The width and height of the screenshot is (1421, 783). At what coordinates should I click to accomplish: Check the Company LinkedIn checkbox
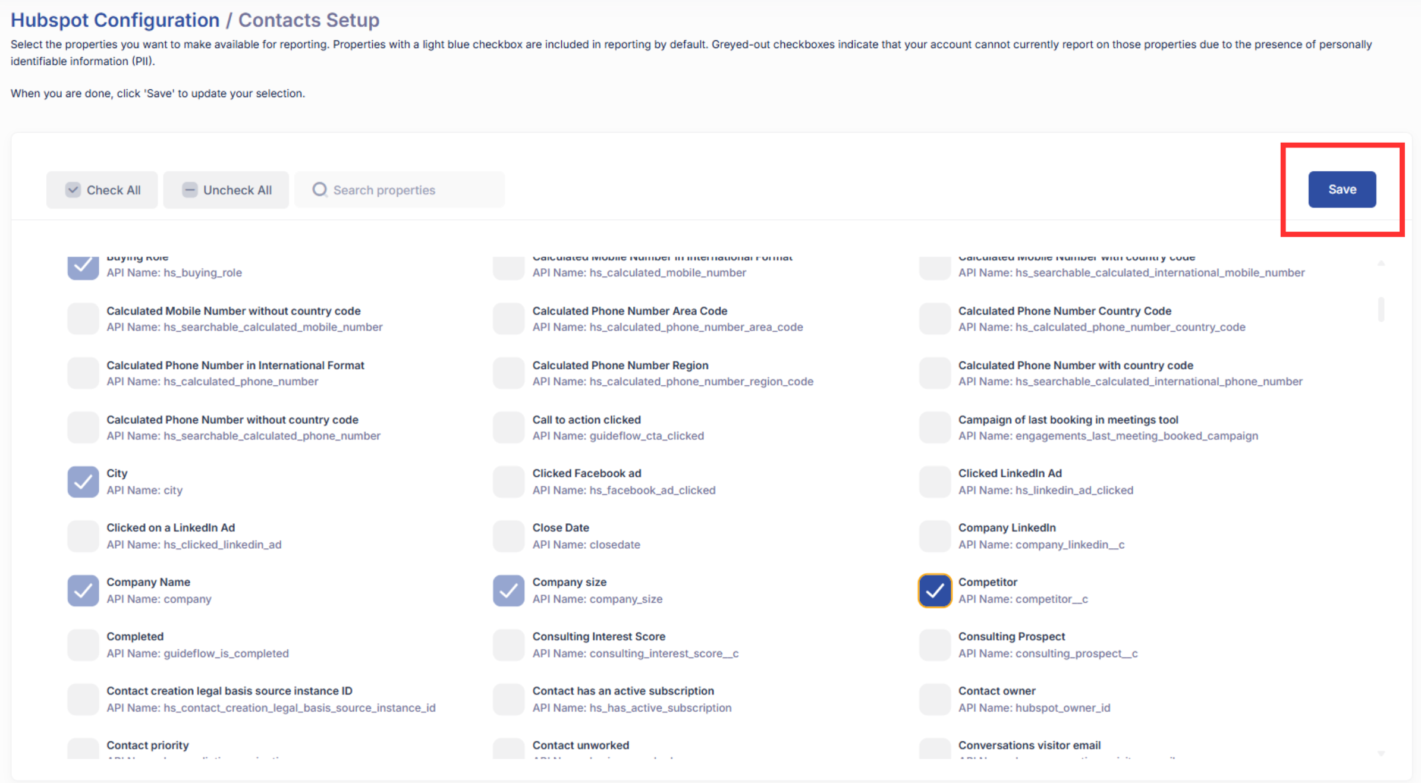click(934, 536)
